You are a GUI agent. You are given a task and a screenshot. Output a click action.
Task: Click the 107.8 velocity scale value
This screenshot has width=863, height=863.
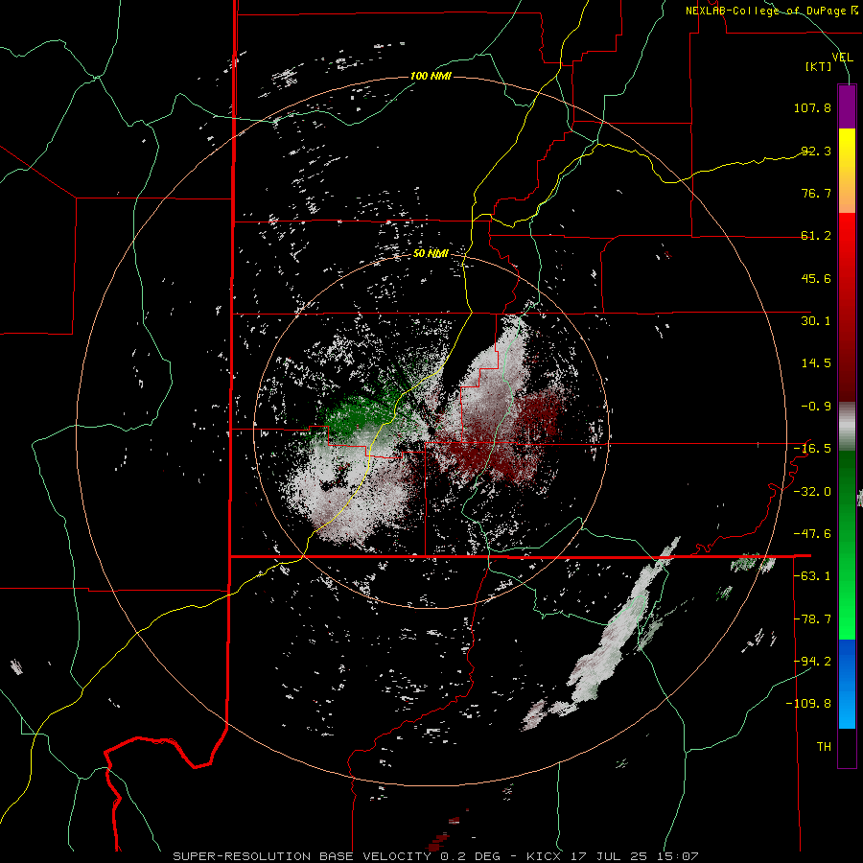(812, 107)
